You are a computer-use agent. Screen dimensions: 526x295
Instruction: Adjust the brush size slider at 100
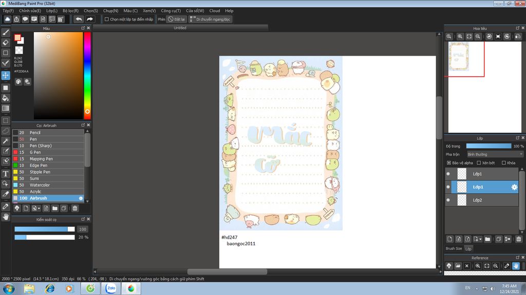click(44, 229)
